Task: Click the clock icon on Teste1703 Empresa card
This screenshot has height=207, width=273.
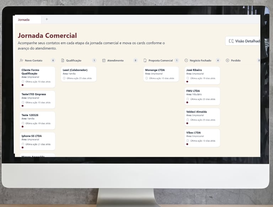Action: [x=23, y=102]
